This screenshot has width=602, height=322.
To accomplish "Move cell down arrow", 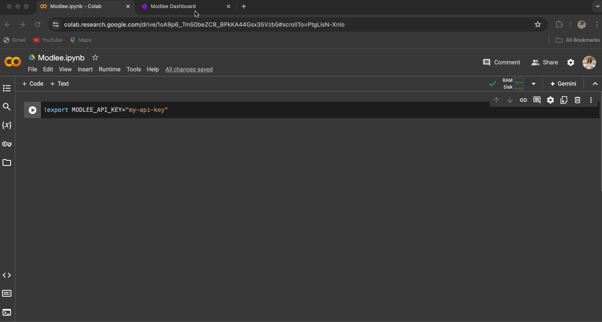I will point(510,100).
